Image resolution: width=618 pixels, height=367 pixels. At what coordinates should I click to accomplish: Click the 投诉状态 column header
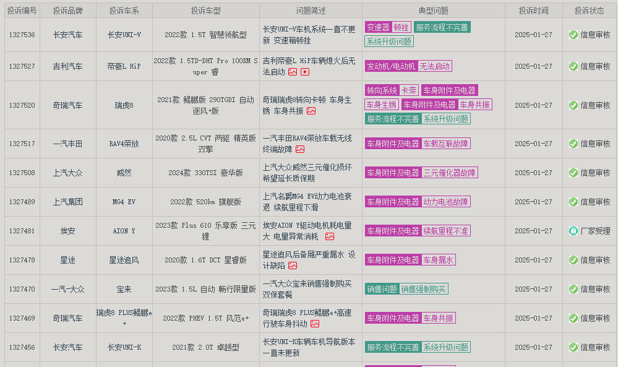click(589, 11)
